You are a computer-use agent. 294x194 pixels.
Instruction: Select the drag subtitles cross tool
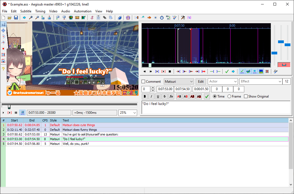point(3,31)
